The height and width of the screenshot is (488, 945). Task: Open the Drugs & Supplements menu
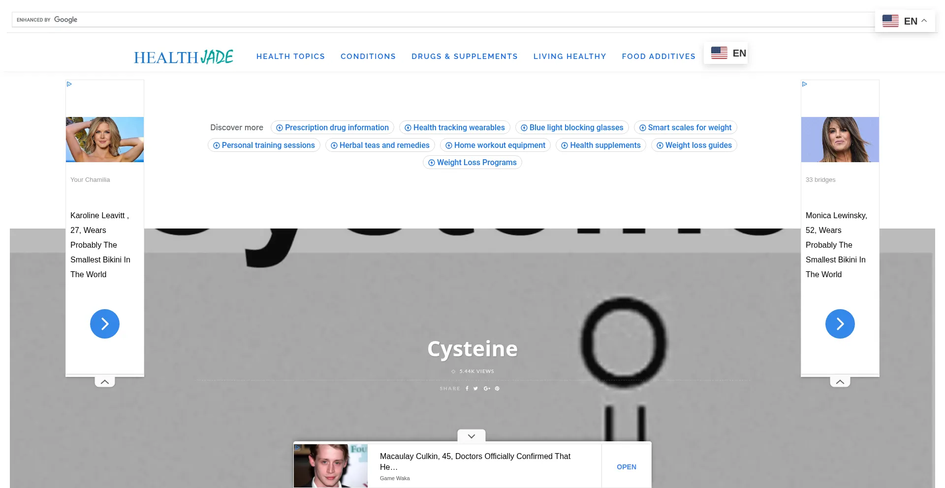[464, 57]
